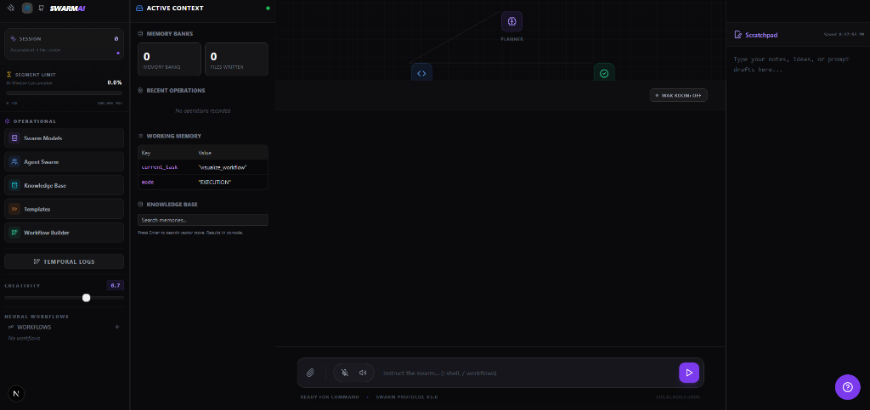The height and width of the screenshot is (410, 870).
Task: Click the paperclip attach file icon
Action: 311,373
